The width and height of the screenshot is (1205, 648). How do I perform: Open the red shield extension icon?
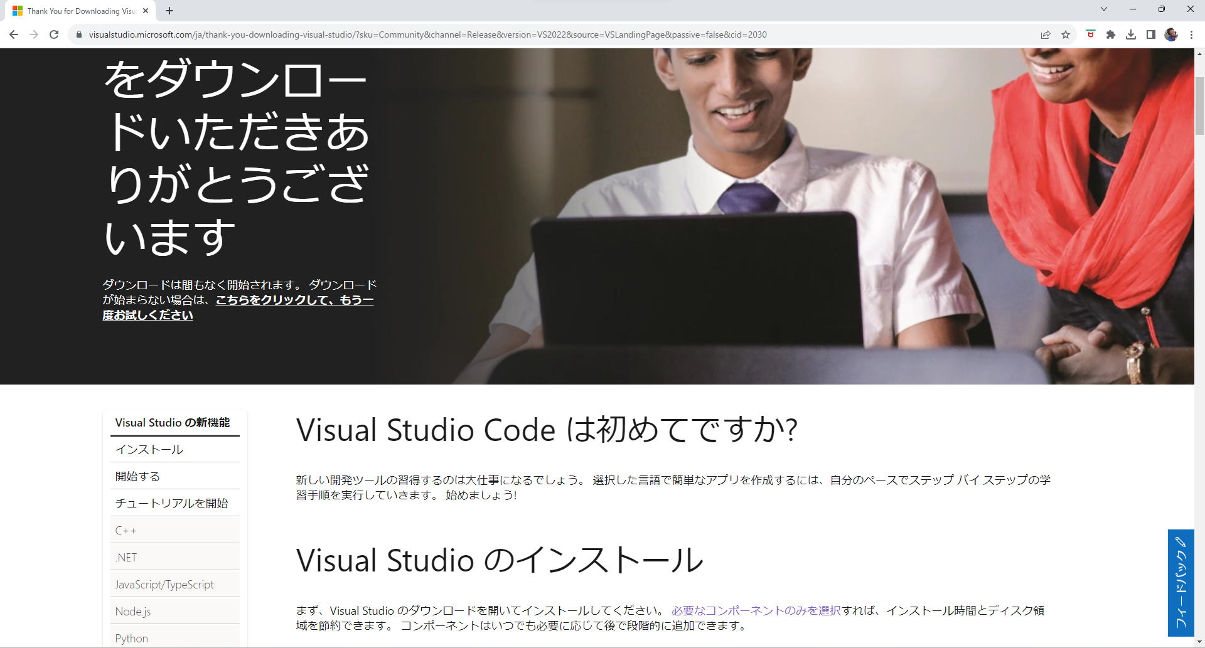coord(1090,35)
